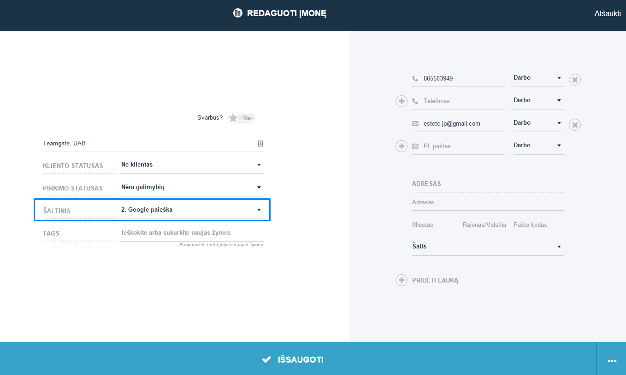Click the Miestas city input field
Screen dimensions: 626x375
(435, 225)
